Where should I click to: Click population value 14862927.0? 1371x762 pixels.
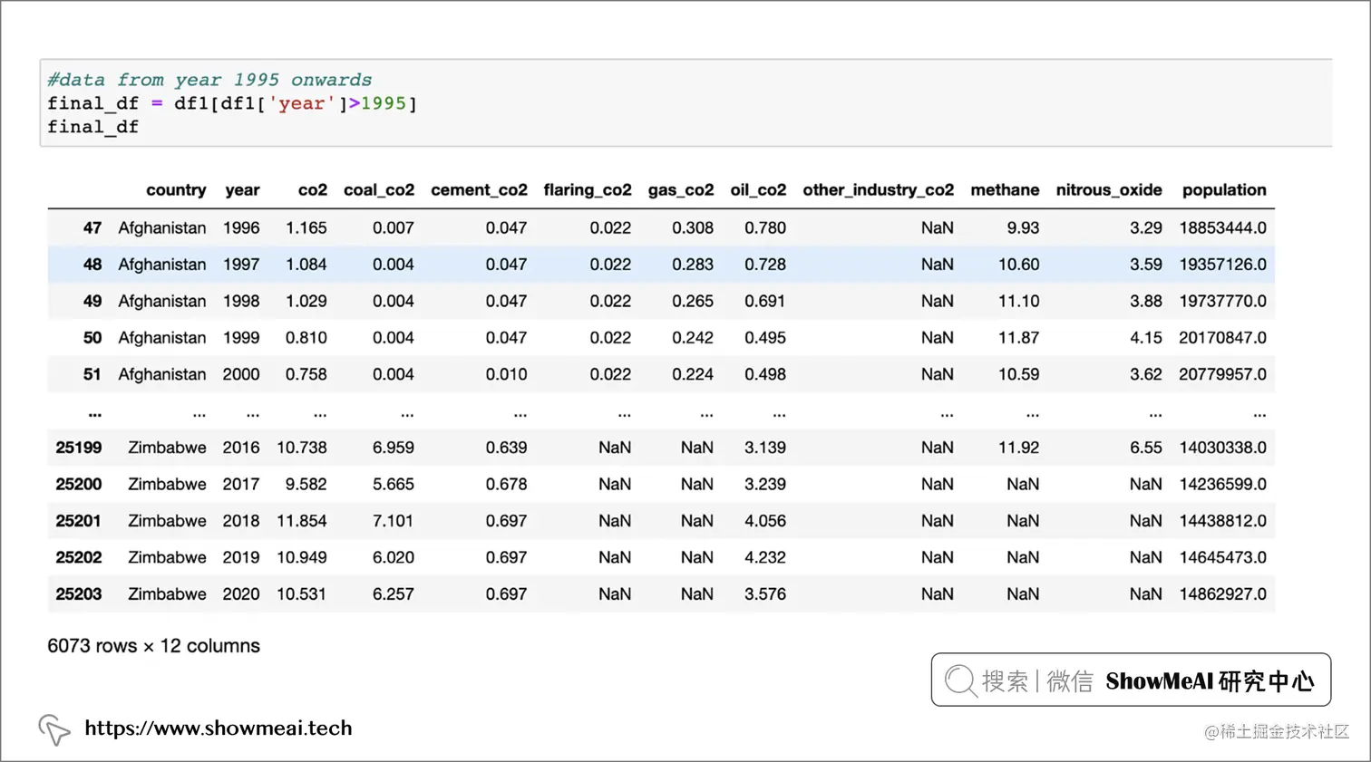1222,594
